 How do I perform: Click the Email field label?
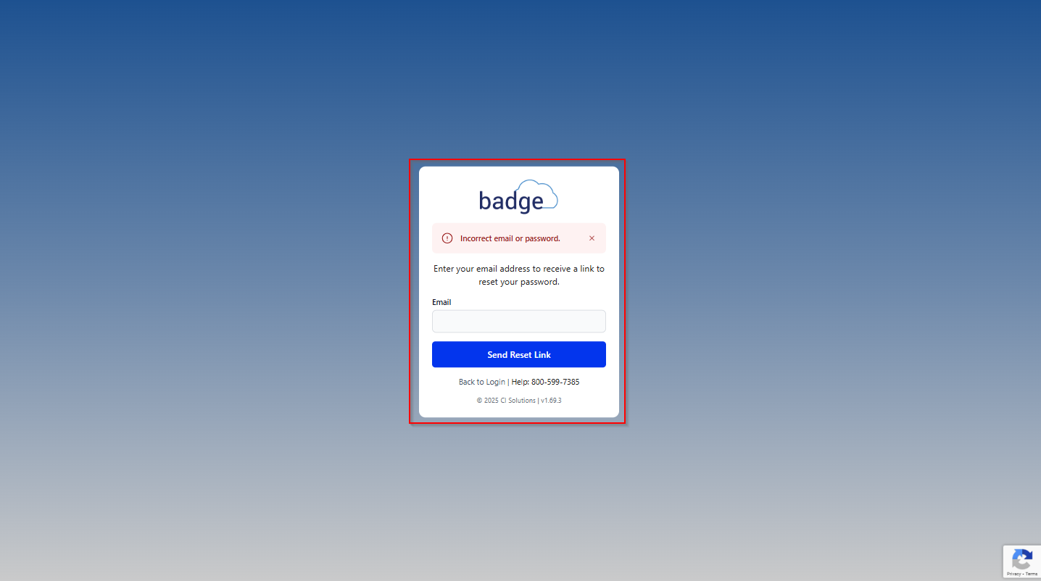coord(441,302)
